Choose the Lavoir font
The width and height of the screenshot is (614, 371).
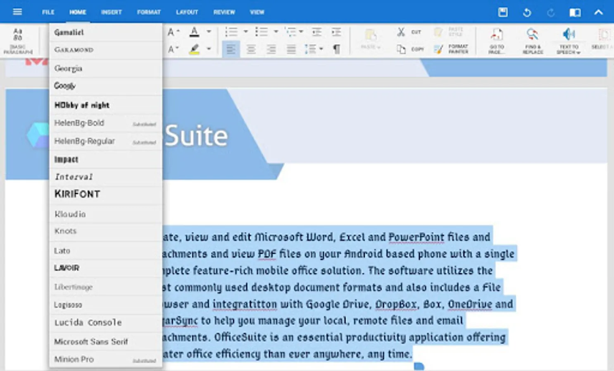click(x=105, y=268)
